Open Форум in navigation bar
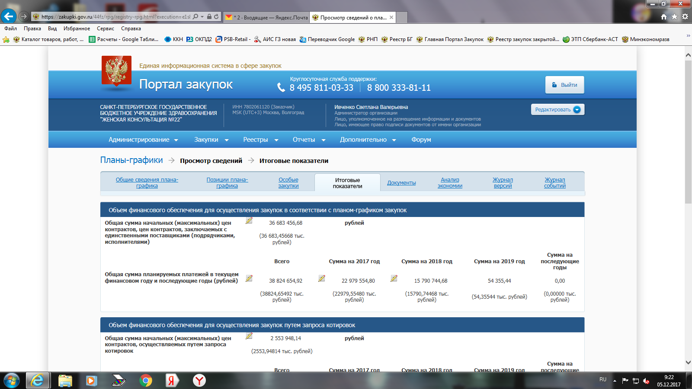Viewport: 692px width, 389px height. click(421, 140)
